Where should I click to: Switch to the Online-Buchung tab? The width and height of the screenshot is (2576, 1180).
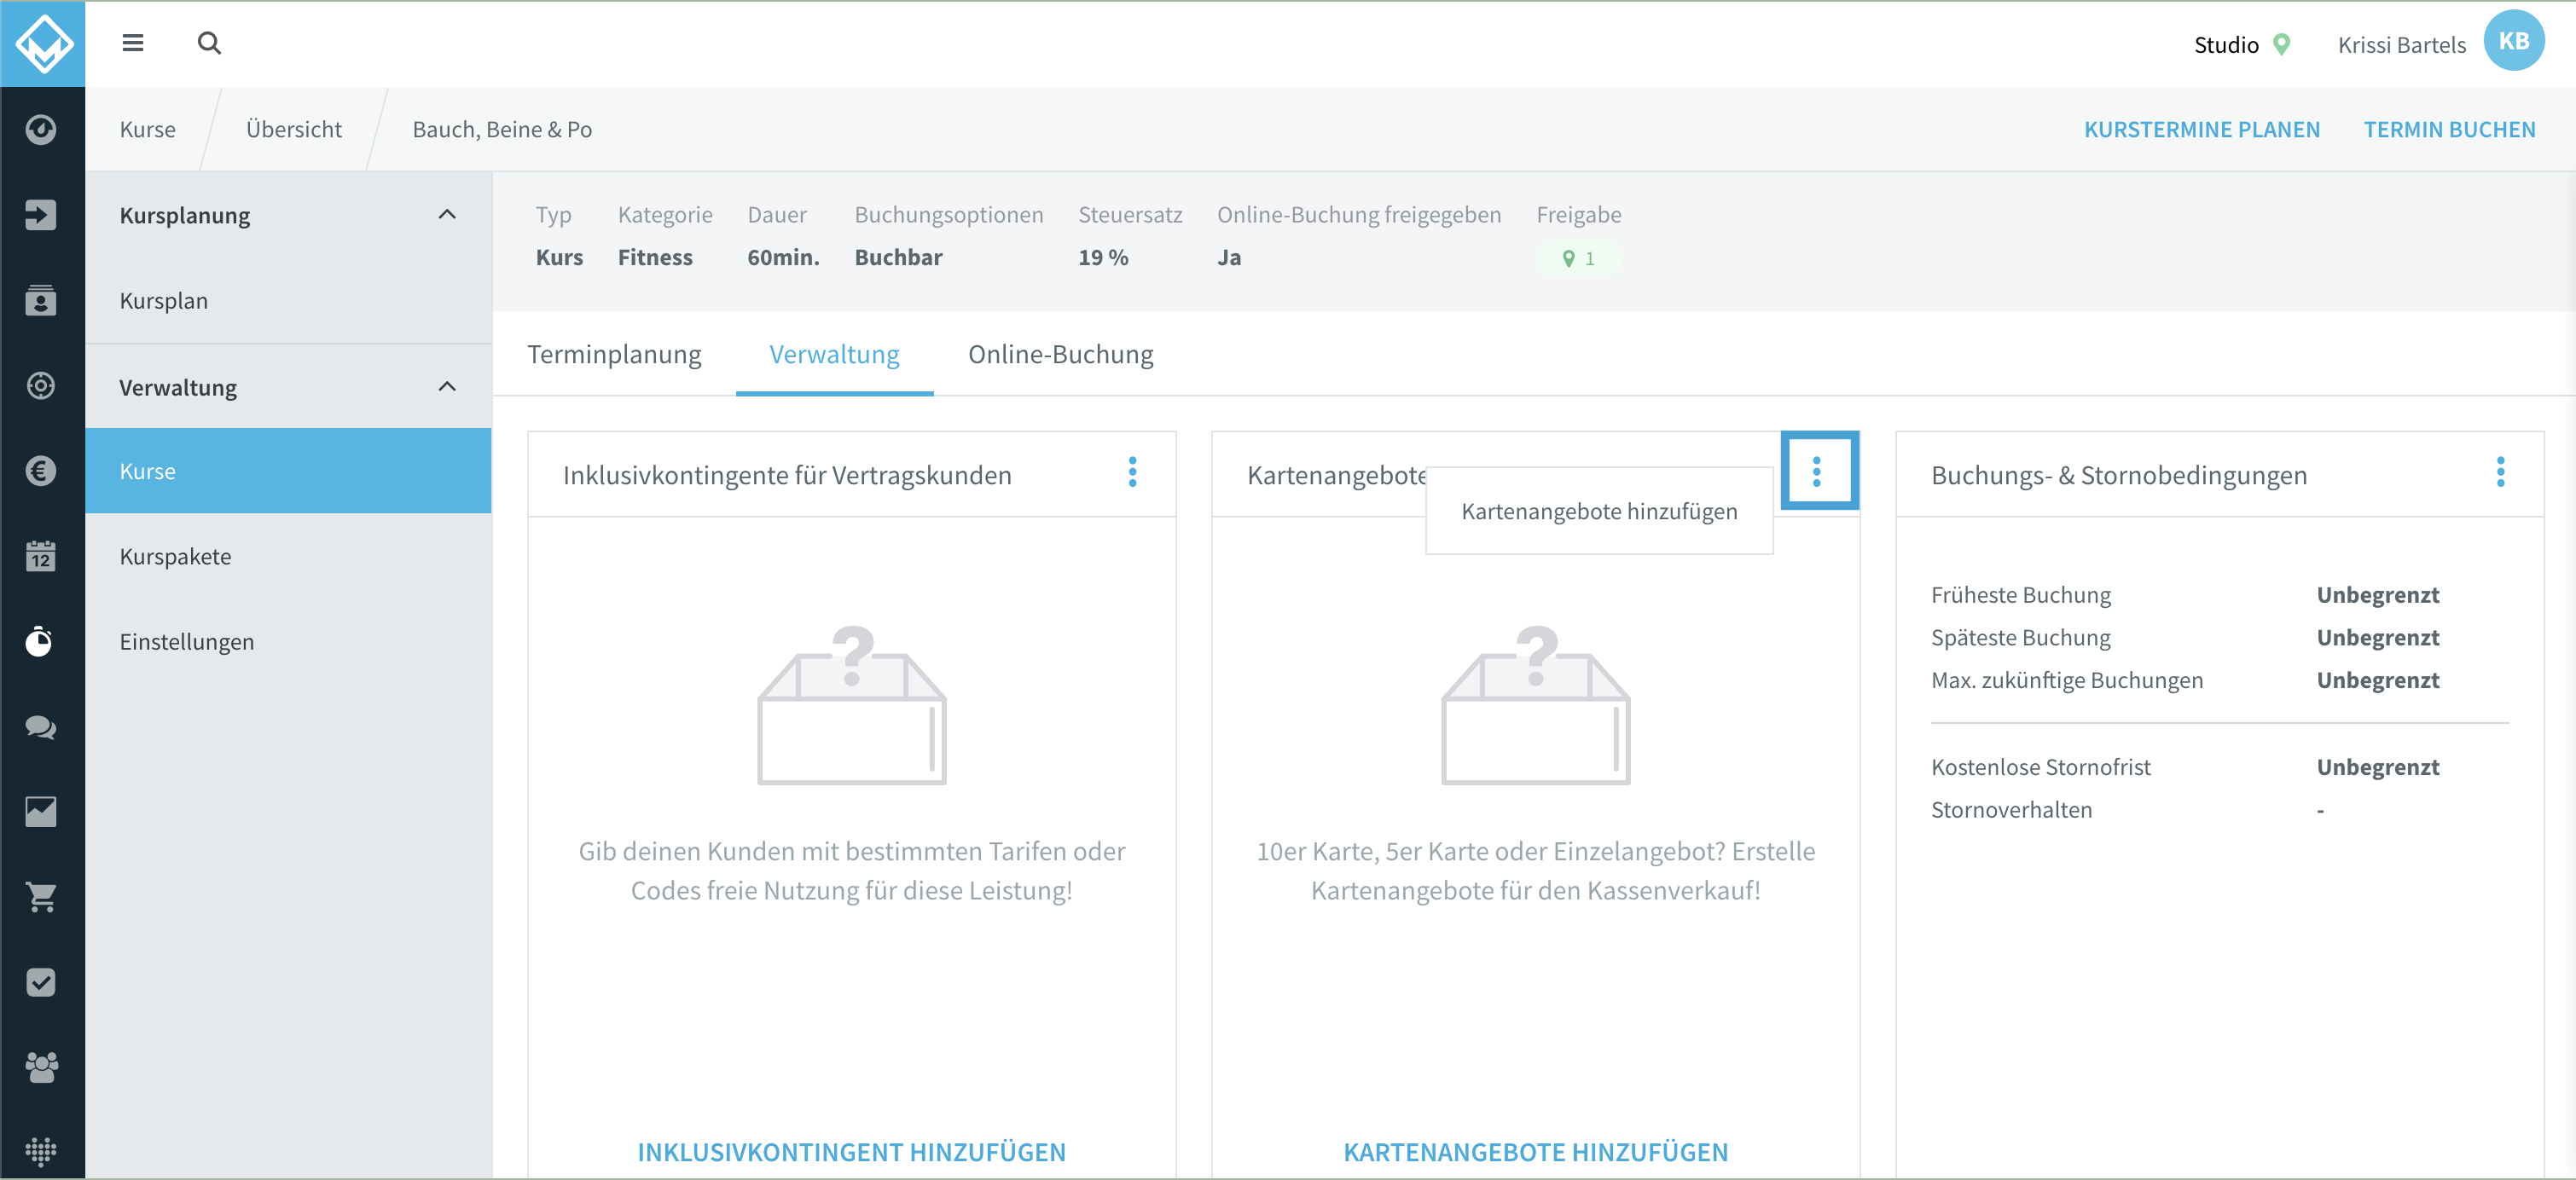click(x=1060, y=355)
